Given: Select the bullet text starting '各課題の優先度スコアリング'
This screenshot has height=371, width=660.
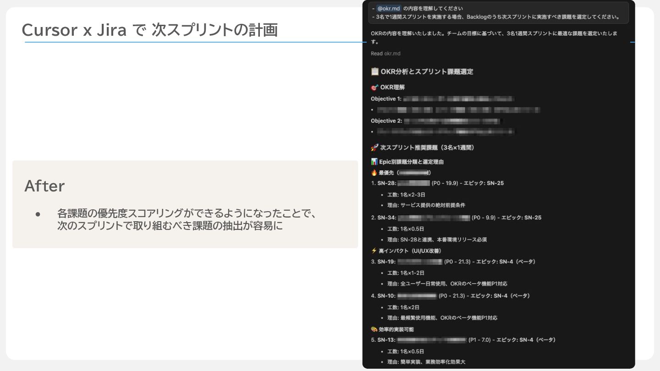Looking at the screenshot, I should (x=187, y=219).
